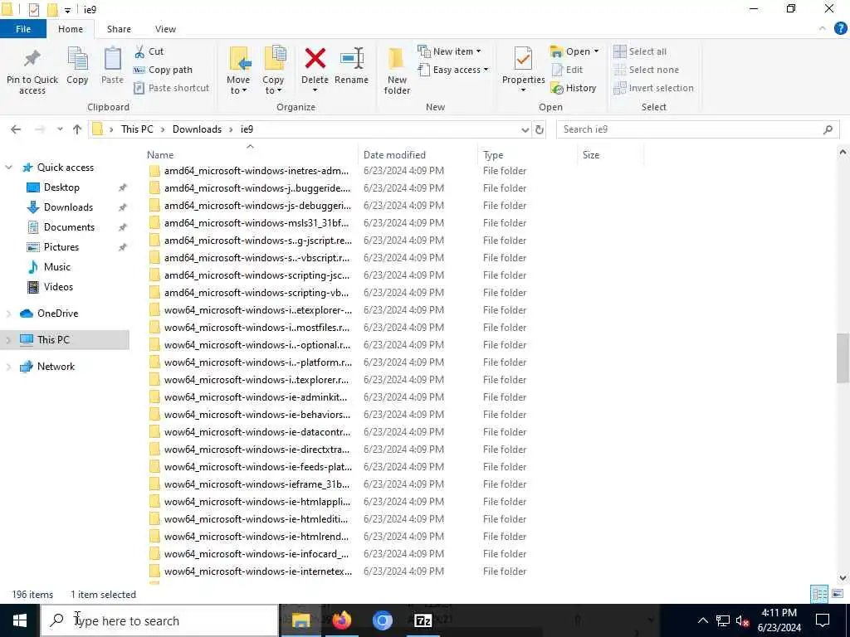Expand the Network tree node
The width and height of the screenshot is (850, 637).
pos(8,367)
